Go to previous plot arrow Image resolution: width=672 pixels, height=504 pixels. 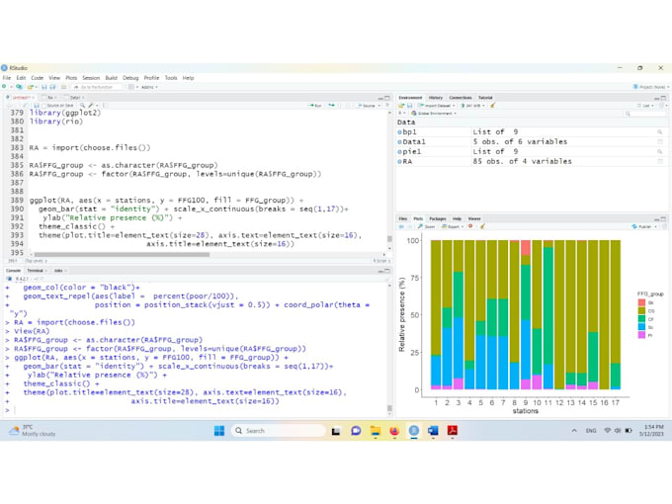pyautogui.click(x=402, y=226)
